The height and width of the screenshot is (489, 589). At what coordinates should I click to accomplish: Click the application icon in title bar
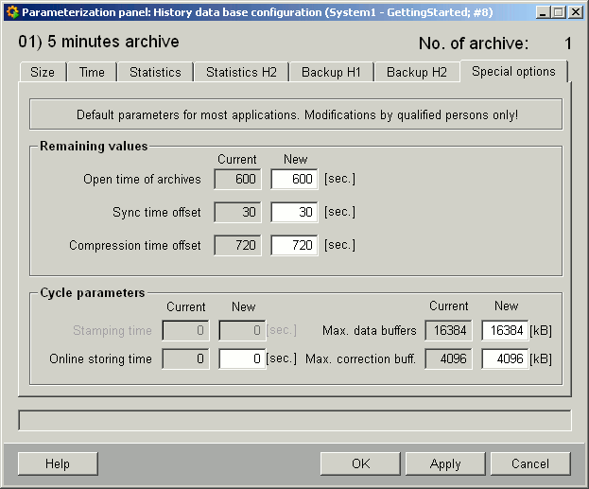click(11, 12)
